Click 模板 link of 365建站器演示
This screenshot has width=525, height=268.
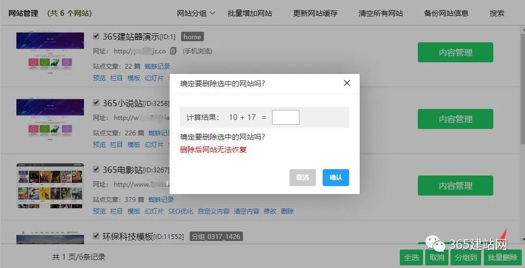pyautogui.click(x=134, y=78)
